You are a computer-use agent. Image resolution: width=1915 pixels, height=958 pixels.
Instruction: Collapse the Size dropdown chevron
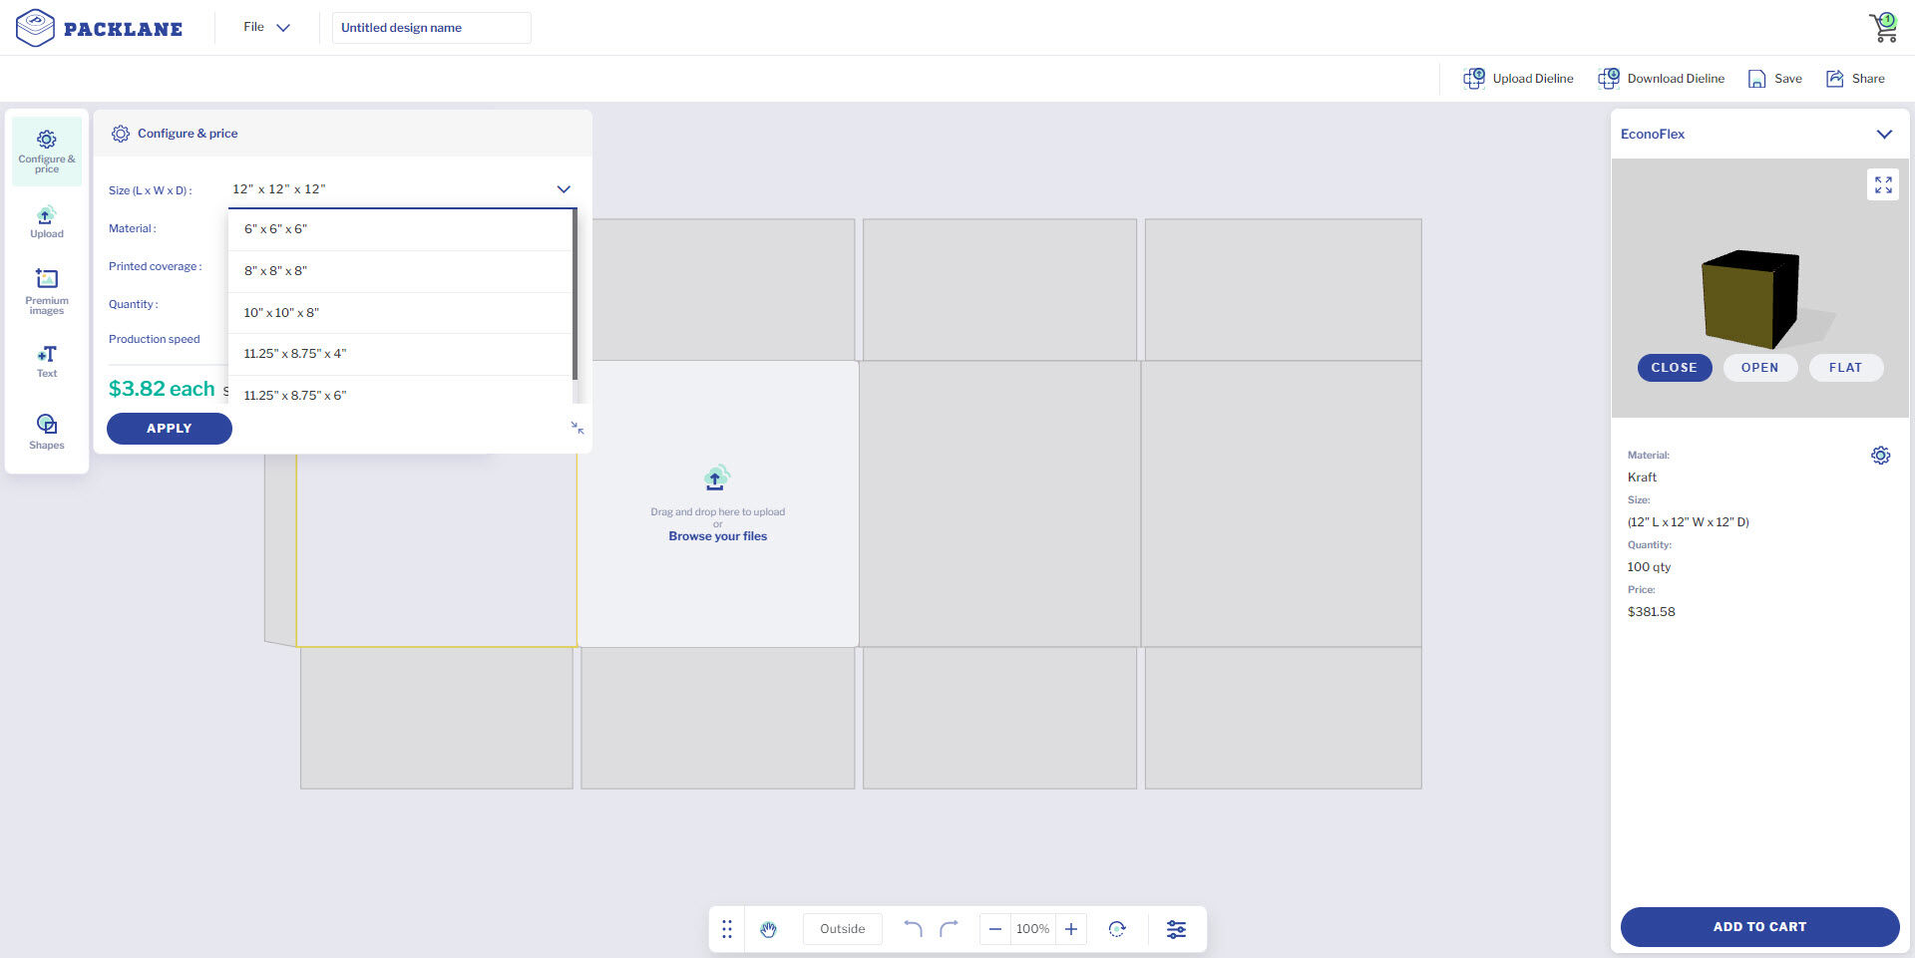pos(564,189)
